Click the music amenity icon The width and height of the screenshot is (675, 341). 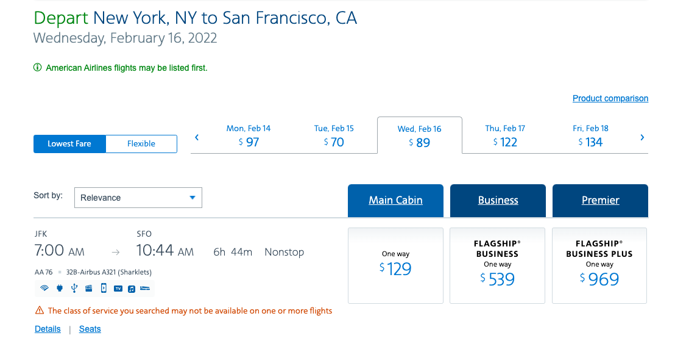click(x=132, y=288)
